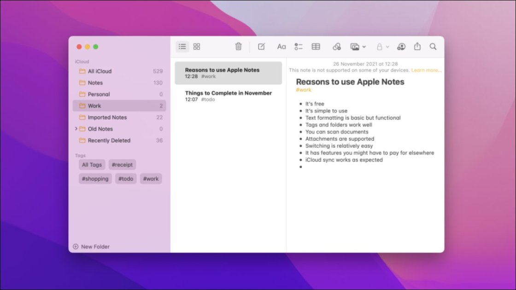Expand the Old Notes folder
This screenshot has height=290, width=516.
click(x=76, y=129)
